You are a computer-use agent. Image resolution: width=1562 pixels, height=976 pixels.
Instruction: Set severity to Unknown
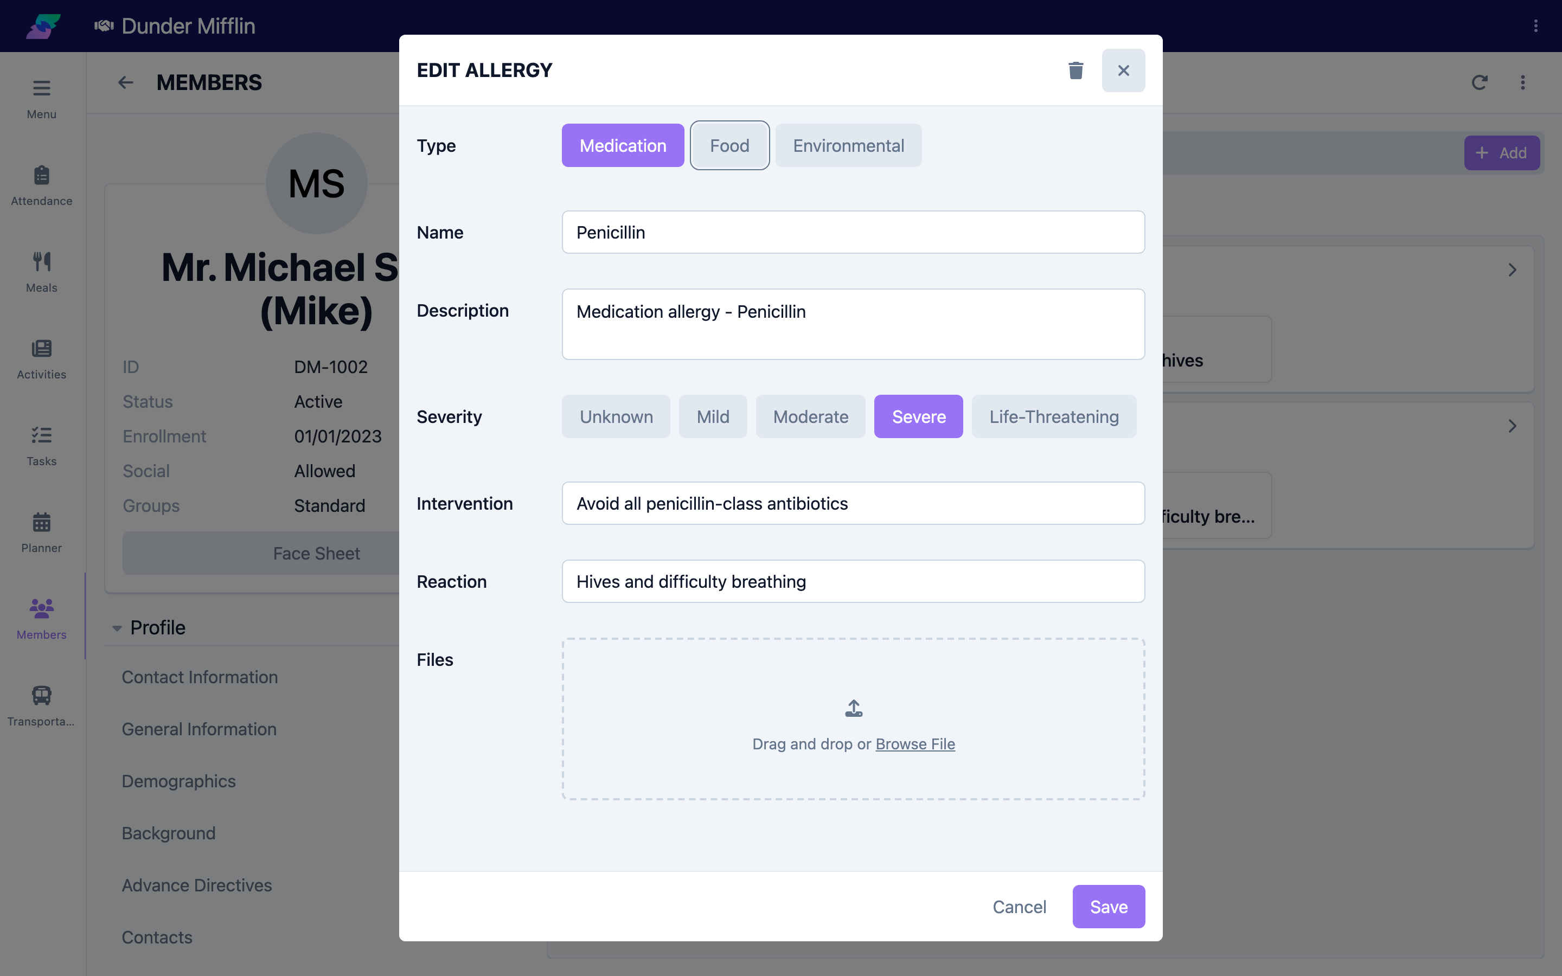pyautogui.click(x=616, y=416)
